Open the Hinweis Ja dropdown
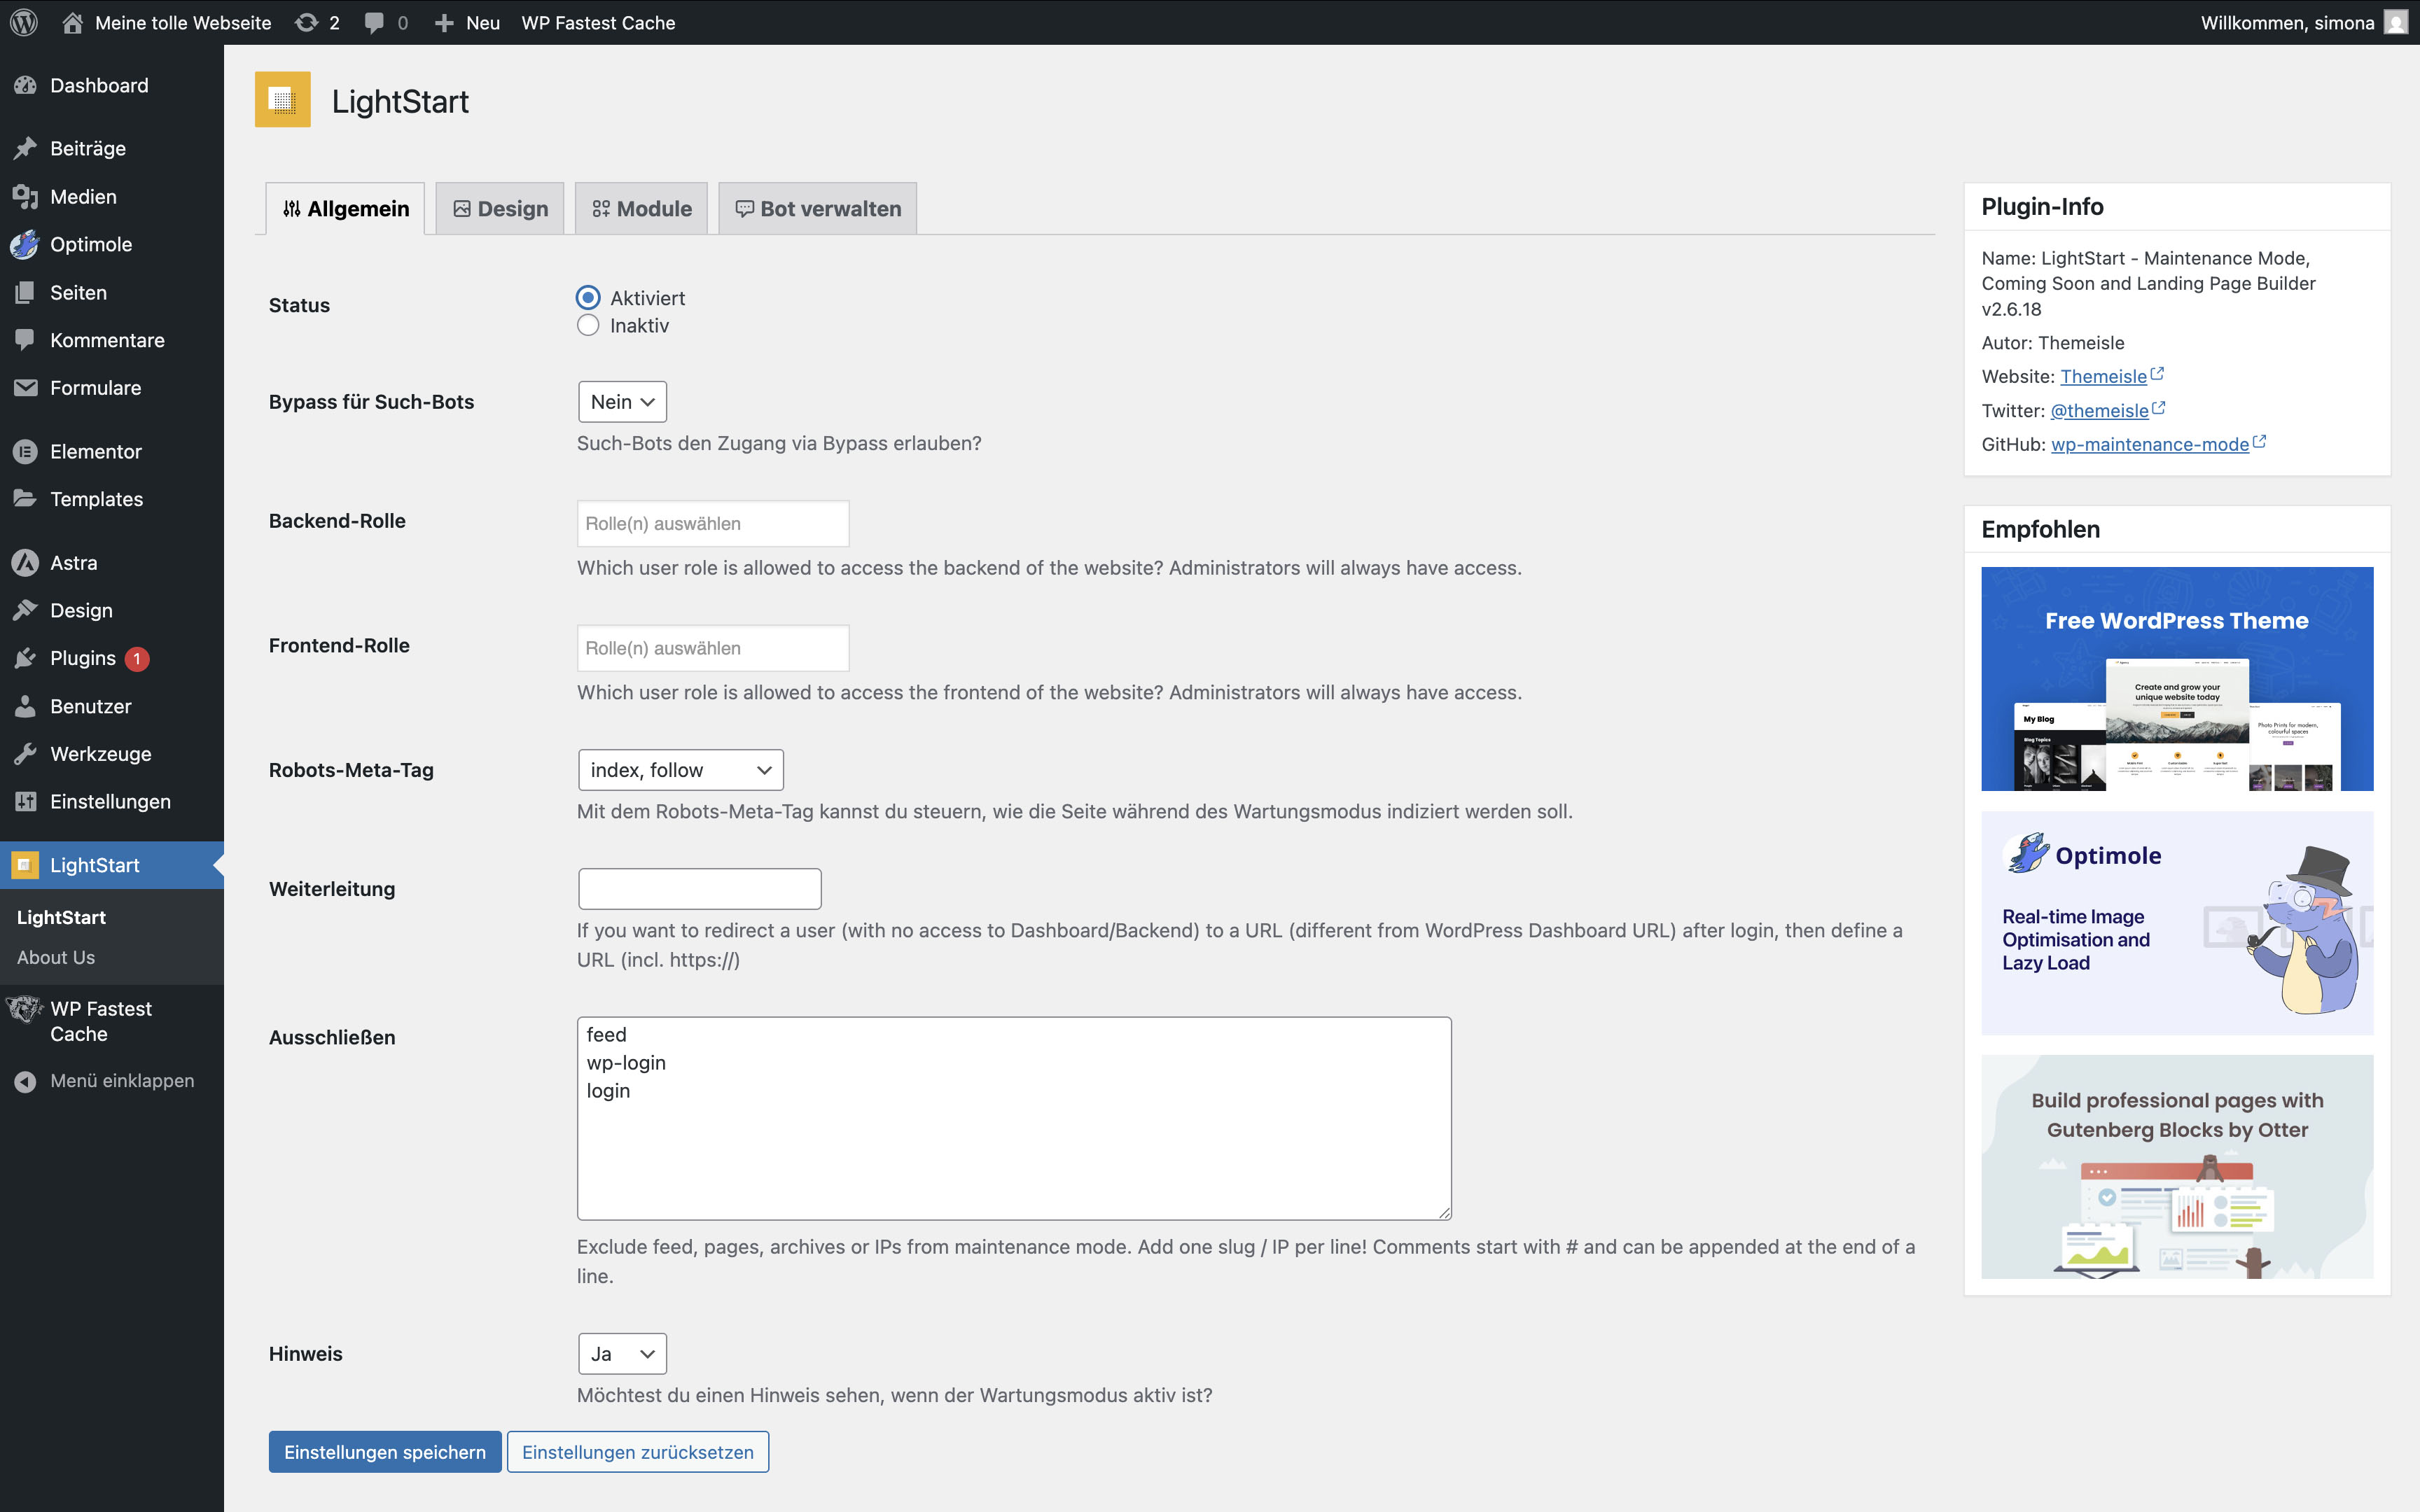Screen dimensions: 2420x1512 pyautogui.click(x=622, y=1354)
